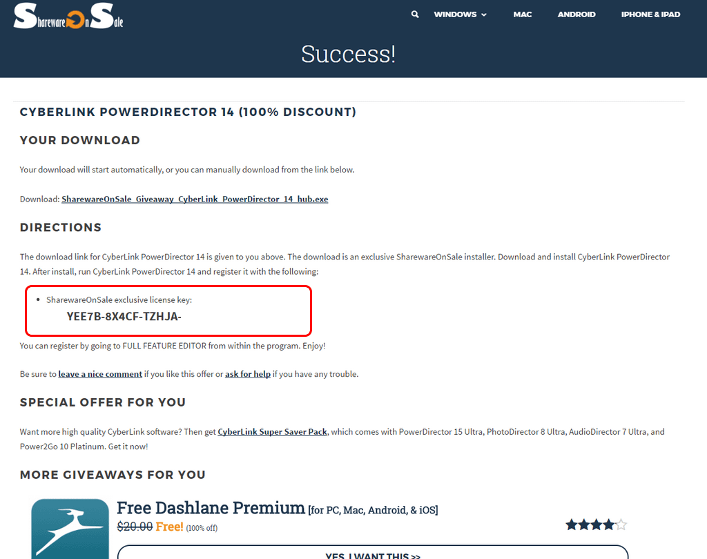Download the PowerDirector 14 hub.exe link

tap(195, 199)
